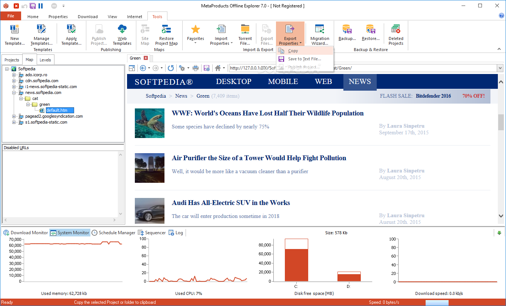
Task: Open the address bar dropdown arrow
Action: 500,68
